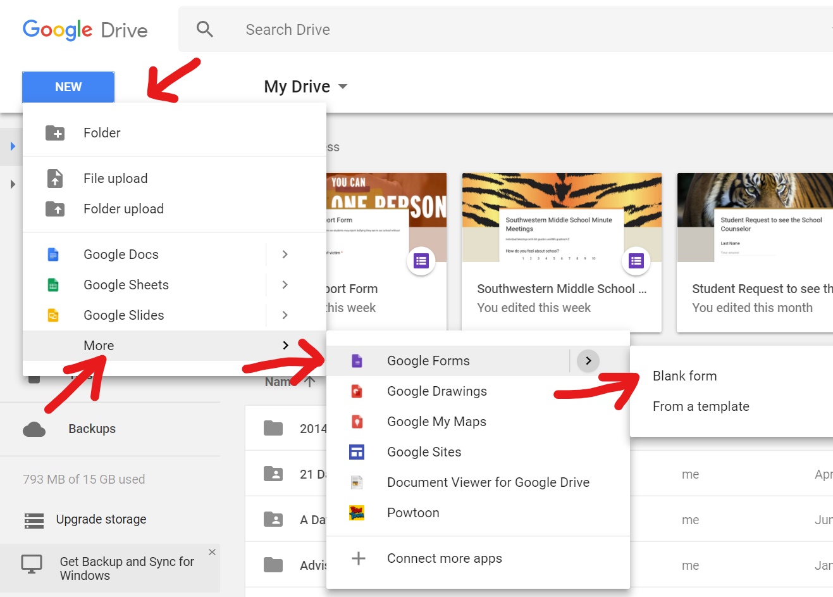Click the My Drive title

pos(297,87)
